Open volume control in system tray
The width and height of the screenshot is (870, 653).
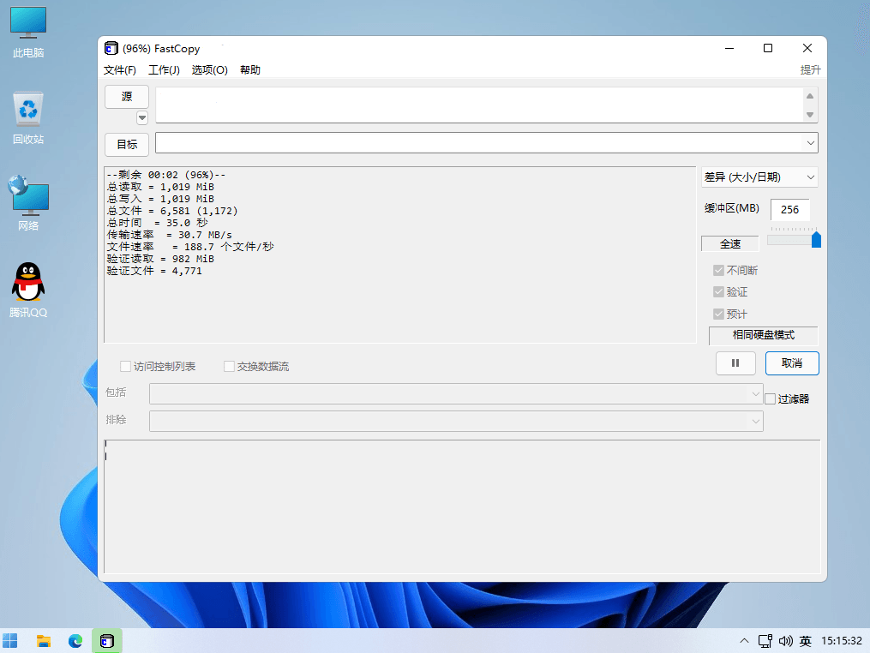[785, 641]
